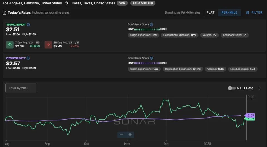
Task: Click the VAN equipment badge
Action: point(122,3)
